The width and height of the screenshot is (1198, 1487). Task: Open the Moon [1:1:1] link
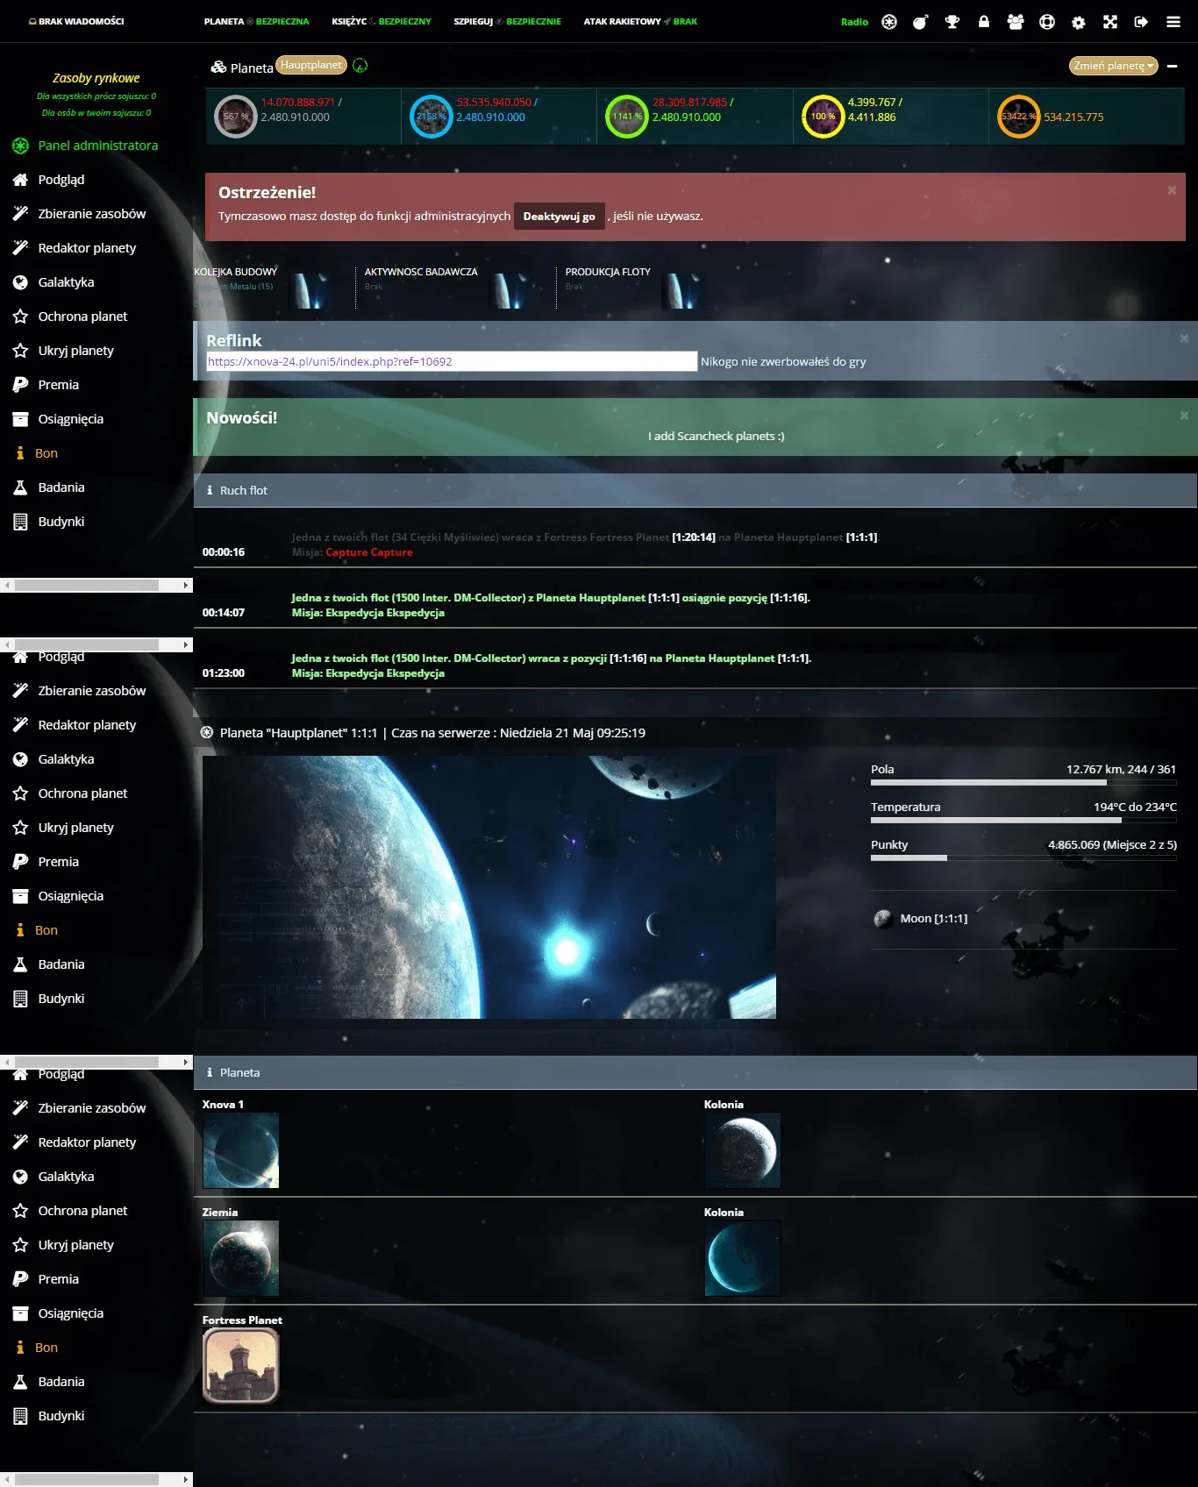(x=933, y=919)
